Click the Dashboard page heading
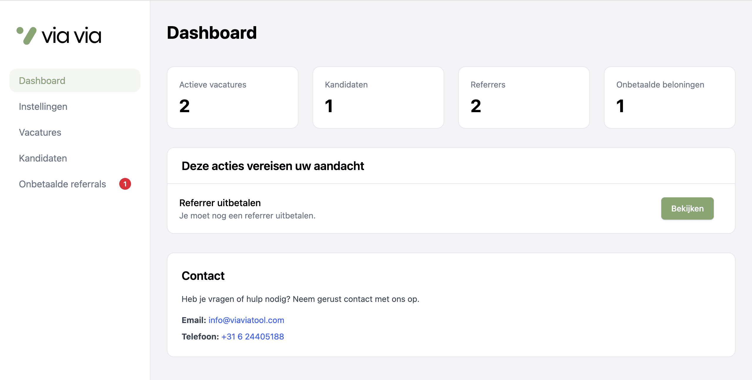The image size is (752, 380). point(212,33)
